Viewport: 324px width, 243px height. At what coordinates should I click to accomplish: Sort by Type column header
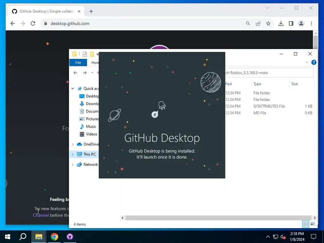pos(257,84)
